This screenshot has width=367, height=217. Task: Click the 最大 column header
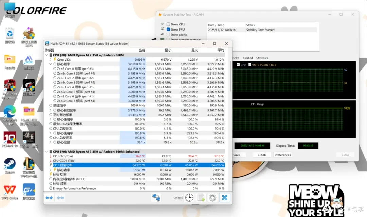194,50
